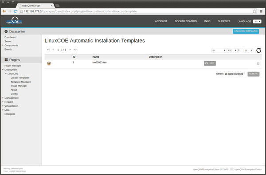Go back using browser back arrow
Image resolution: width=266 pixels, height=175 pixels.
click(x=4, y=11)
